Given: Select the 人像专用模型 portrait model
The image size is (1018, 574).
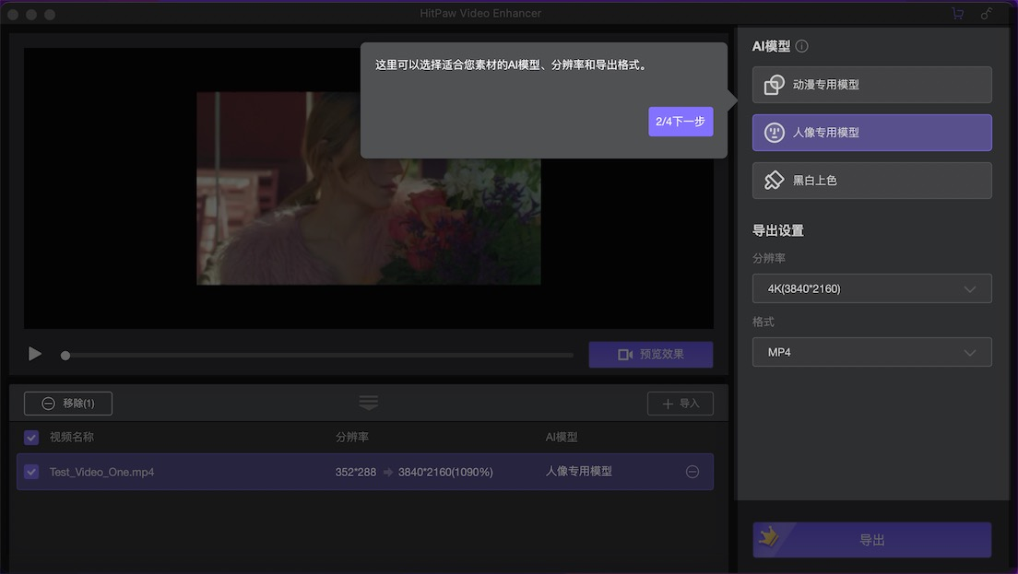Looking at the screenshot, I should click(x=871, y=133).
